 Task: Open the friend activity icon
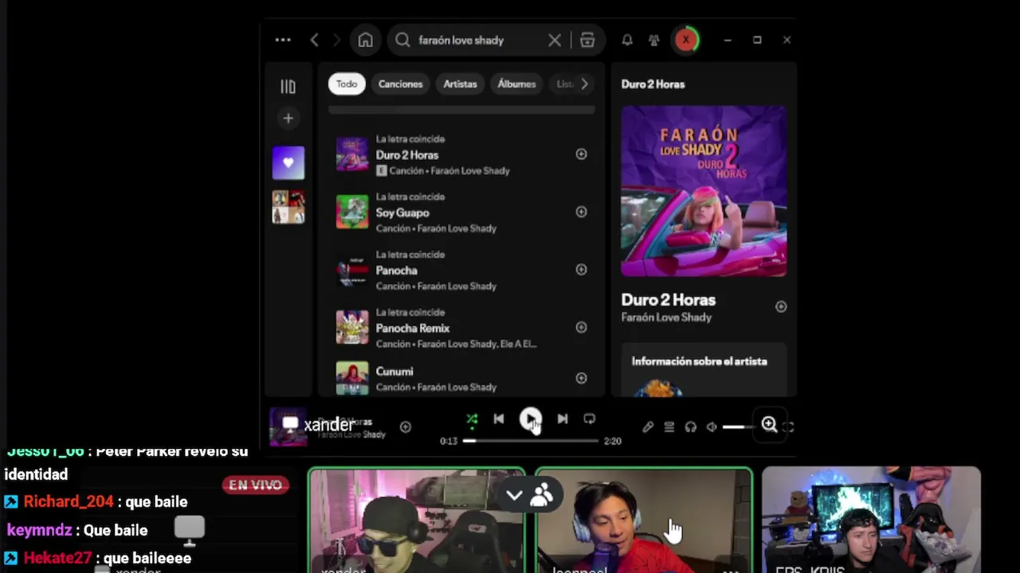(x=654, y=40)
